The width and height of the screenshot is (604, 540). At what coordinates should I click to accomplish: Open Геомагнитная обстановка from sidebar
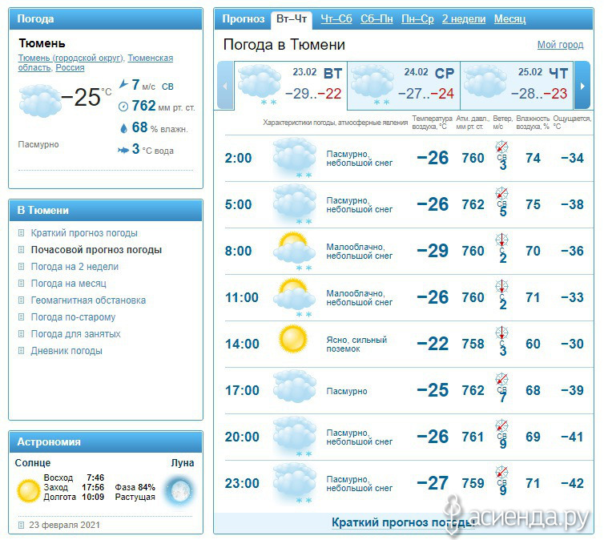click(88, 300)
